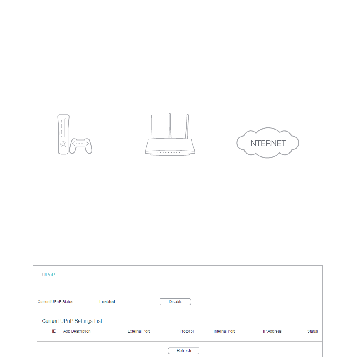
Task: Click the INTERNET cloud icon
Action: (x=267, y=143)
